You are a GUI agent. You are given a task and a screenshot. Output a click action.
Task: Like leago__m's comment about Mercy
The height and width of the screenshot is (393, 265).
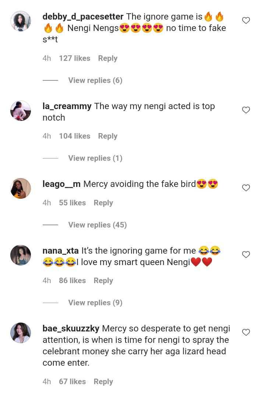246,188
